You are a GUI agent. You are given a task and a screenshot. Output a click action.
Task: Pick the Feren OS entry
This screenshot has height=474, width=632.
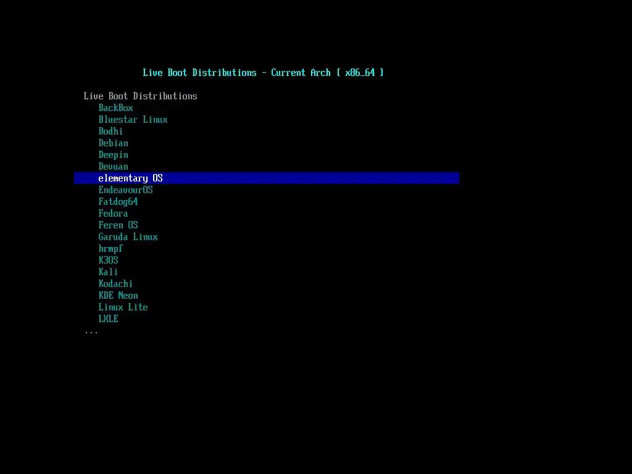118,225
